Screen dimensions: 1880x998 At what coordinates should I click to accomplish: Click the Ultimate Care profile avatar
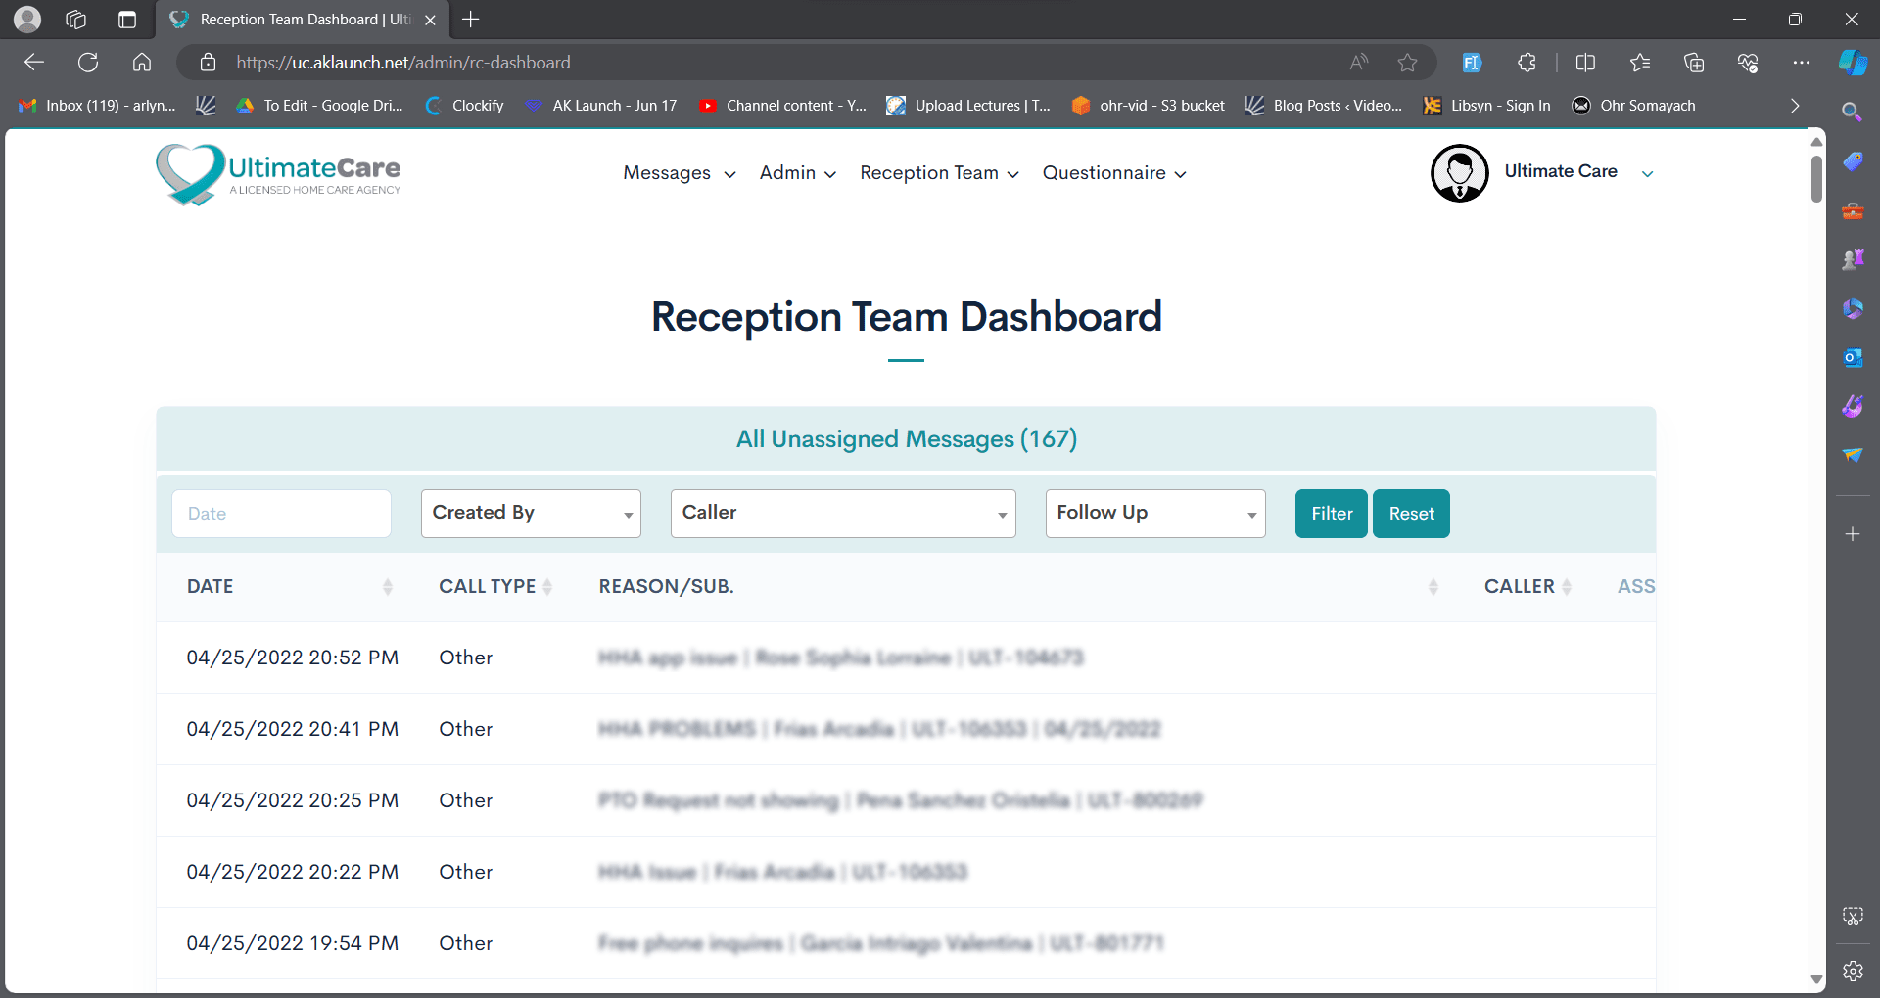point(1459,173)
